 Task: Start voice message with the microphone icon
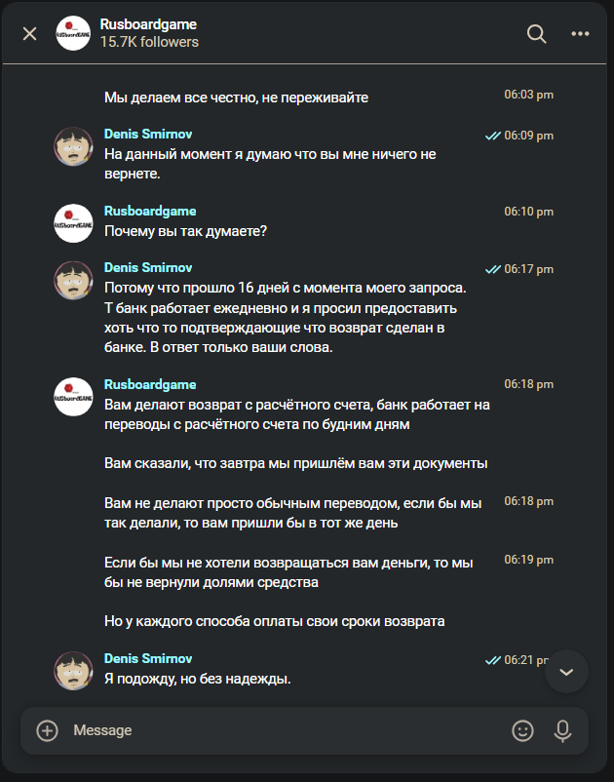coord(562,730)
